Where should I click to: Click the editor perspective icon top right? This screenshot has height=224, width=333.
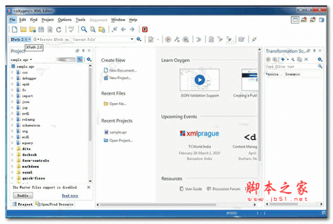click(x=295, y=20)
